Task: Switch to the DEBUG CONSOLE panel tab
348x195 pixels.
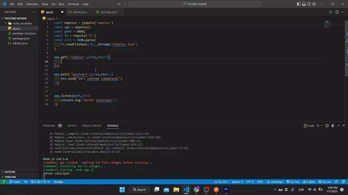Action: (92, 126)
